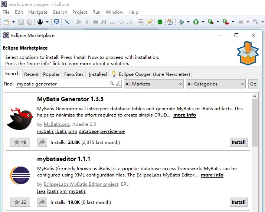Viewport: 265px width, 212px height.
Task: Click the Drop to Frame icon
Action: pyautogui.click(x=141, y=22)
